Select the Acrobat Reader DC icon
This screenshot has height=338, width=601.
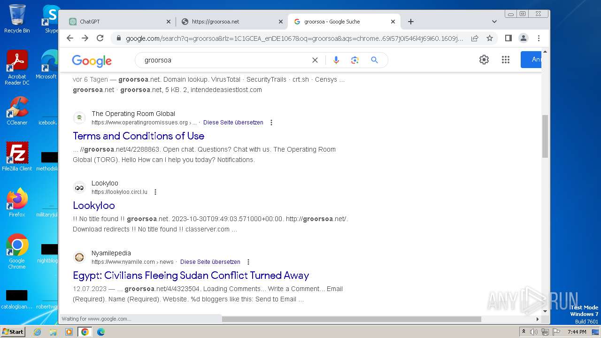[x=17, y=68]
